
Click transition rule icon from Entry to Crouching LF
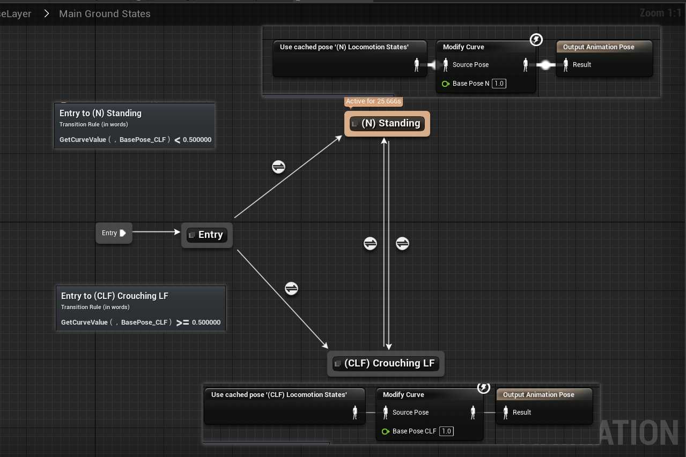click(x=291, y=288)
